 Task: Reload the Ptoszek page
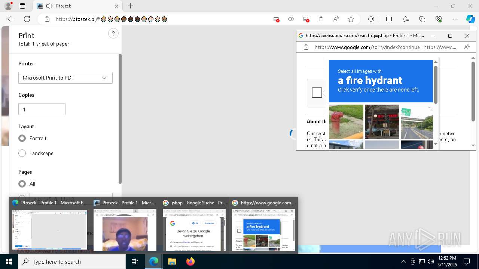click(x=27, y=19)
